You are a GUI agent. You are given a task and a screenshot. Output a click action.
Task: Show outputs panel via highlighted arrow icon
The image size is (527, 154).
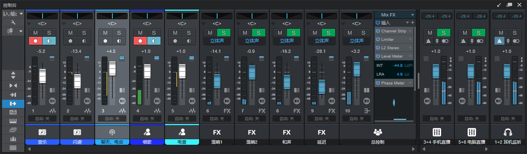[13, 104]
